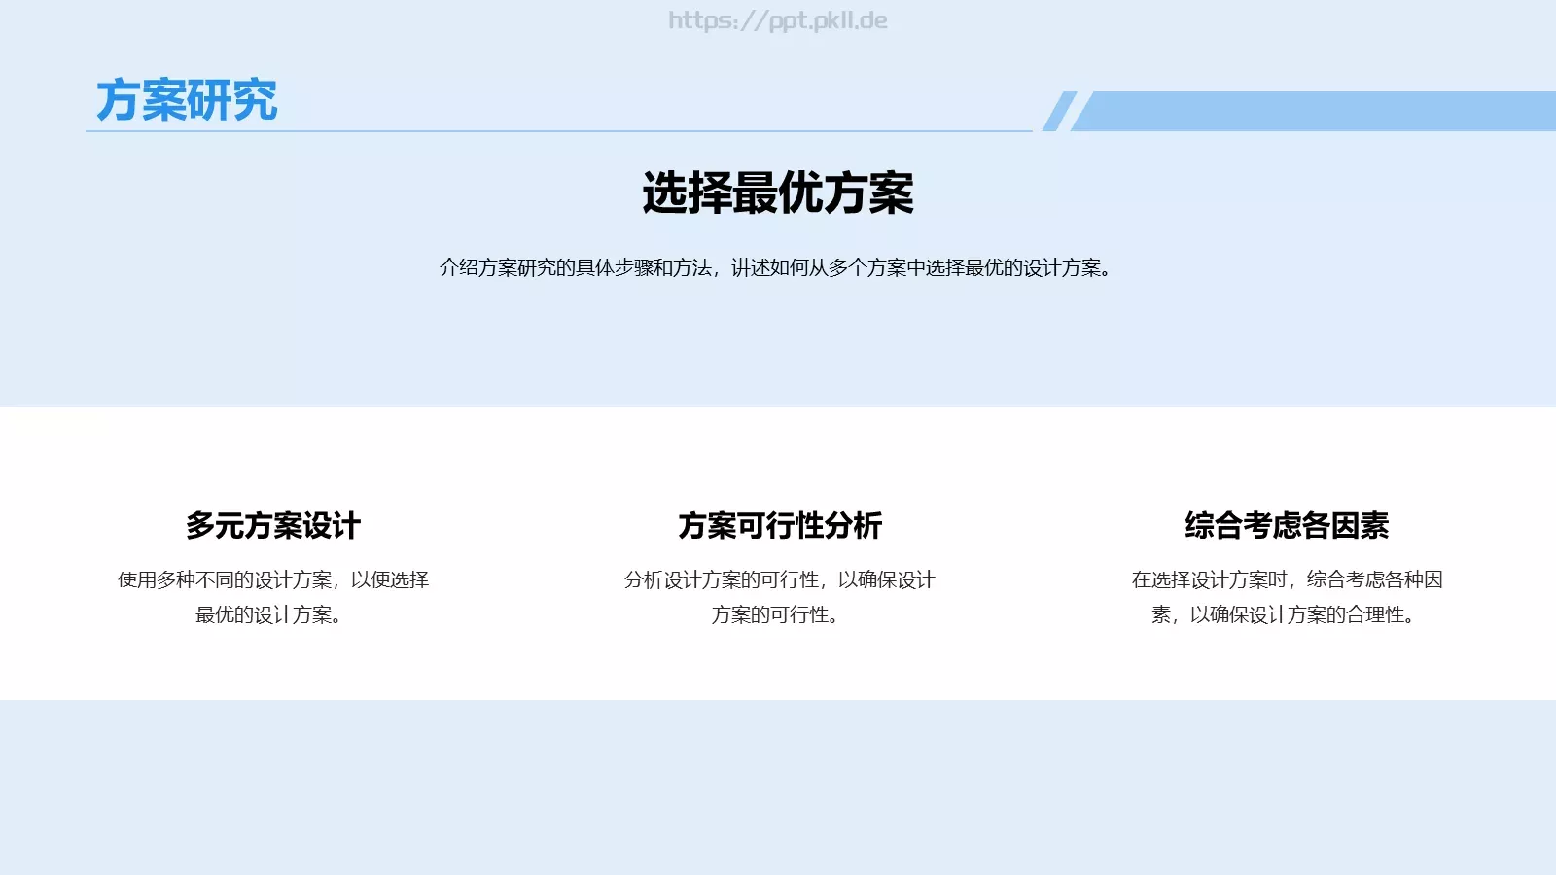This screenshot has width=1556, height=875.
Task: Select the 方案可行性分析 heading
Action: [x=780, y=525]
